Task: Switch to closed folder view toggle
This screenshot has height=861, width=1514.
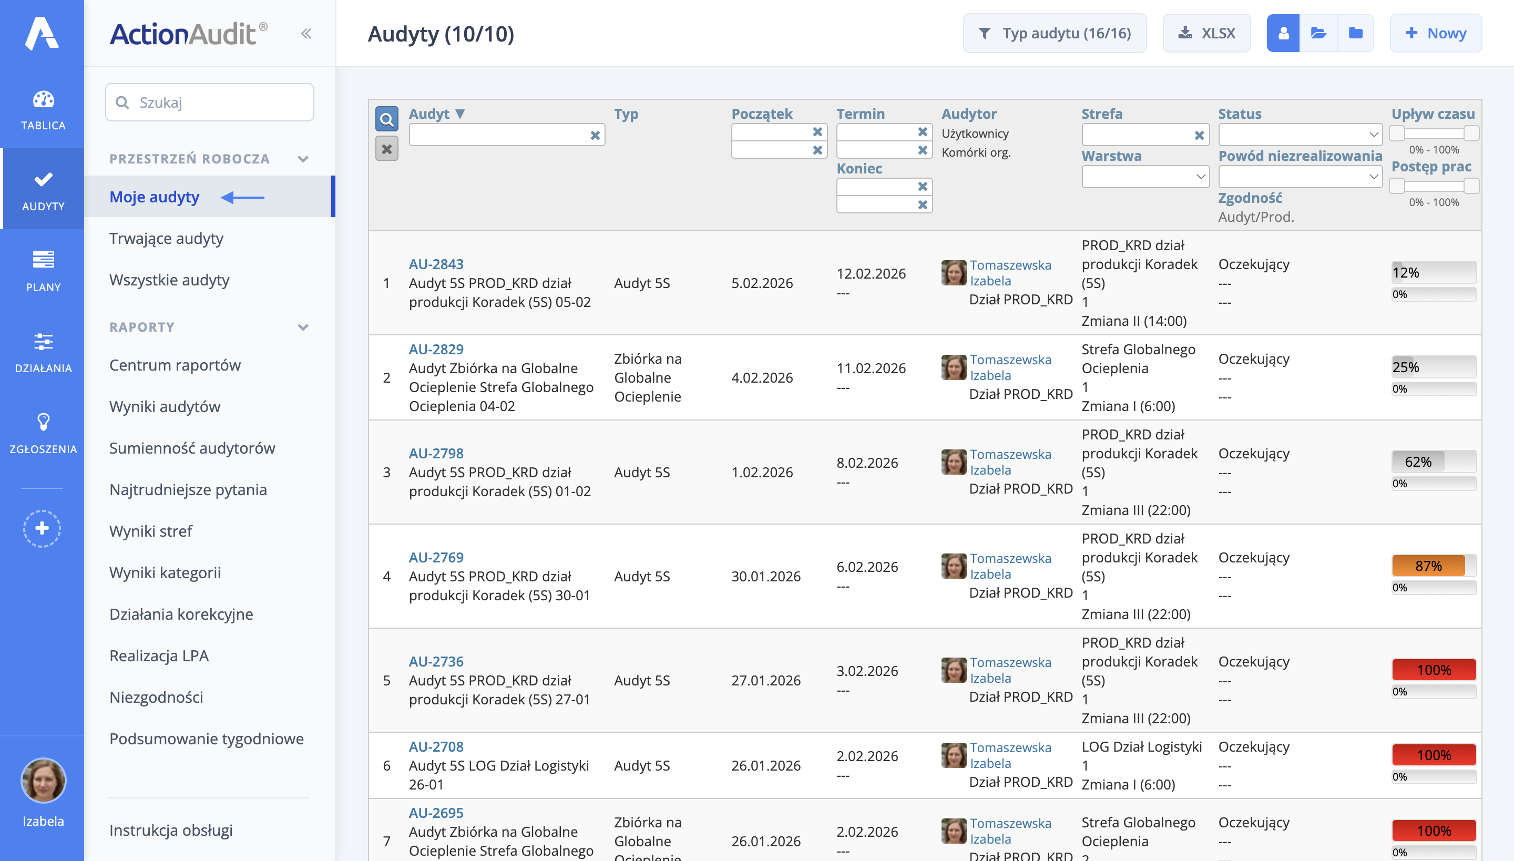Action: 1355,34
